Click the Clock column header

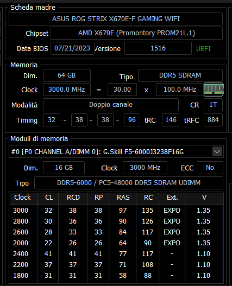[x=23, y=198]
